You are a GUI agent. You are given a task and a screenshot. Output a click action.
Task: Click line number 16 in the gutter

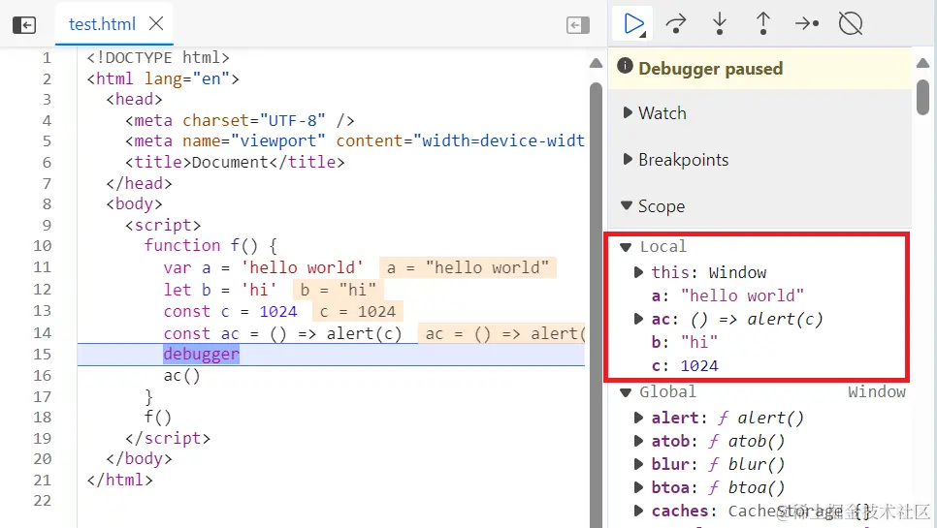[x=43, y=375]
